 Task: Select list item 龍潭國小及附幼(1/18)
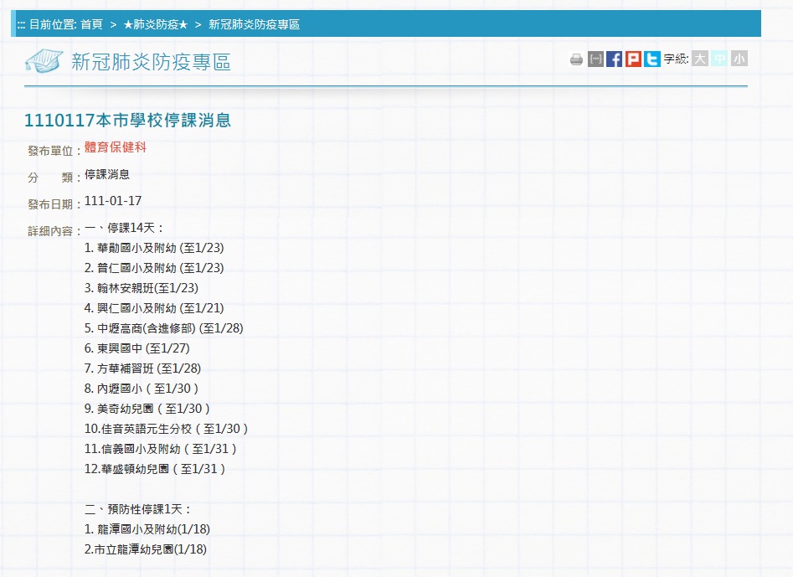click(147, 529)
